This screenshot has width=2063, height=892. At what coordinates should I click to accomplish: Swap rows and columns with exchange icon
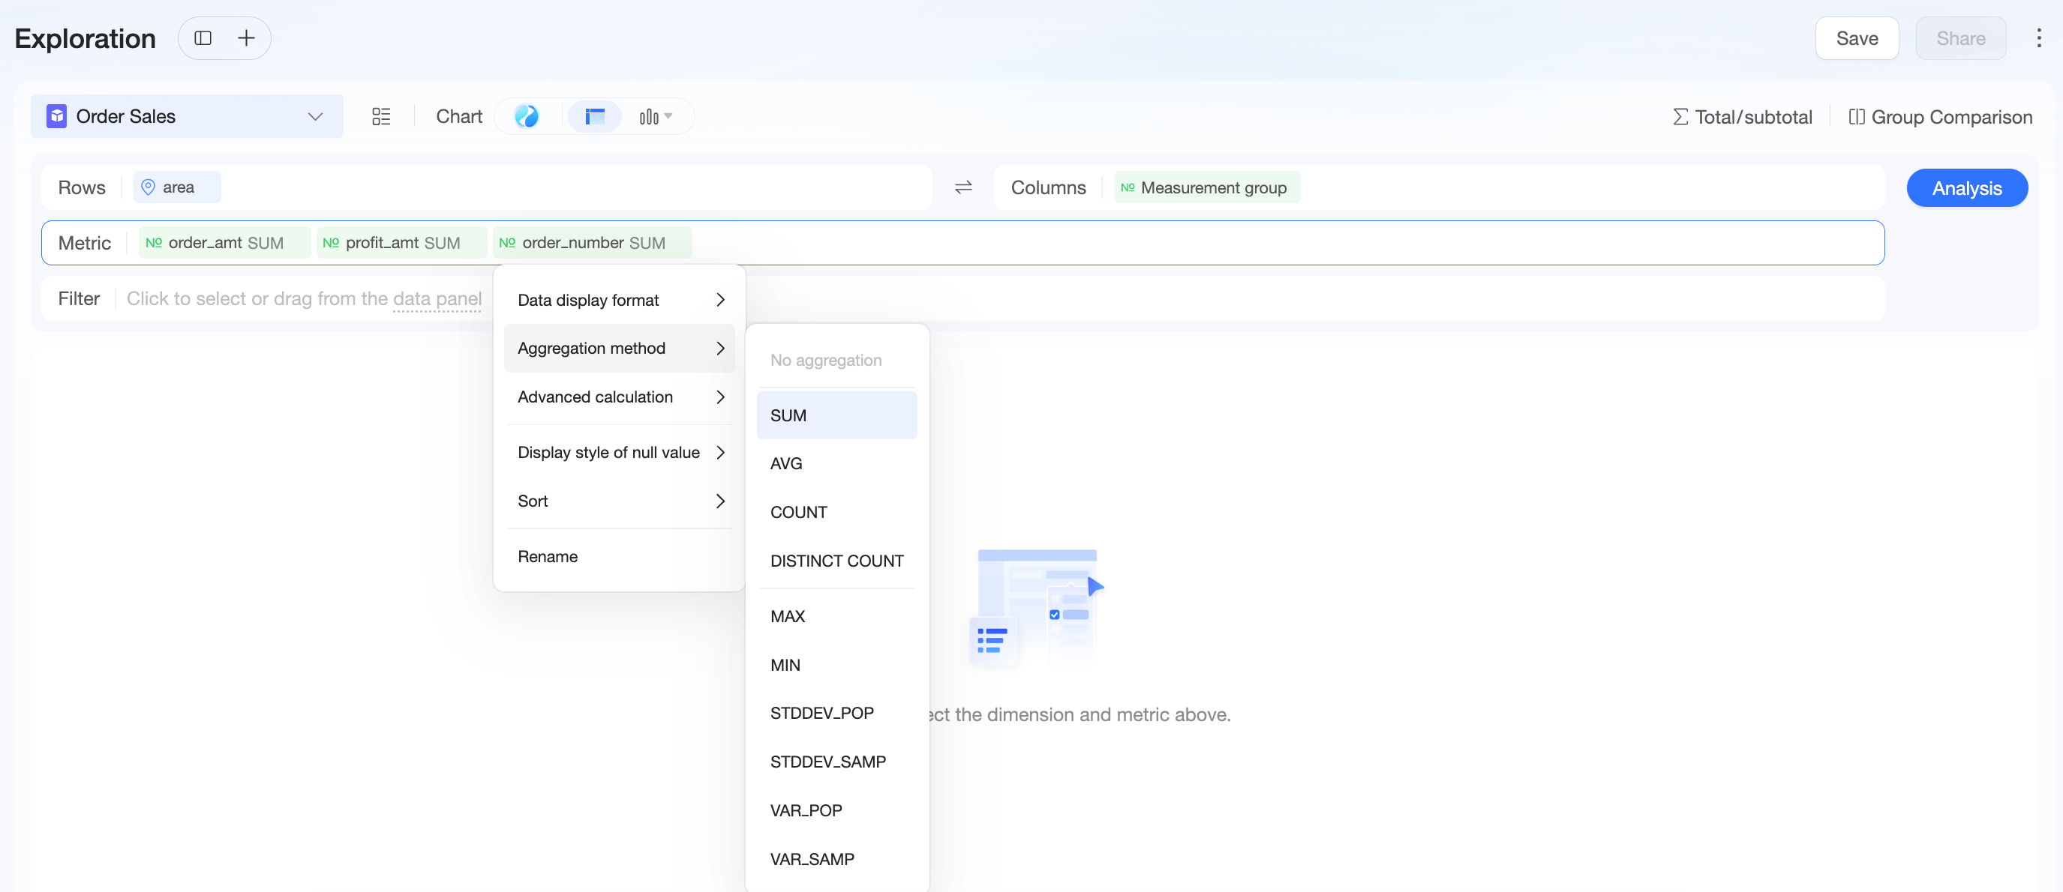(963, 187)
